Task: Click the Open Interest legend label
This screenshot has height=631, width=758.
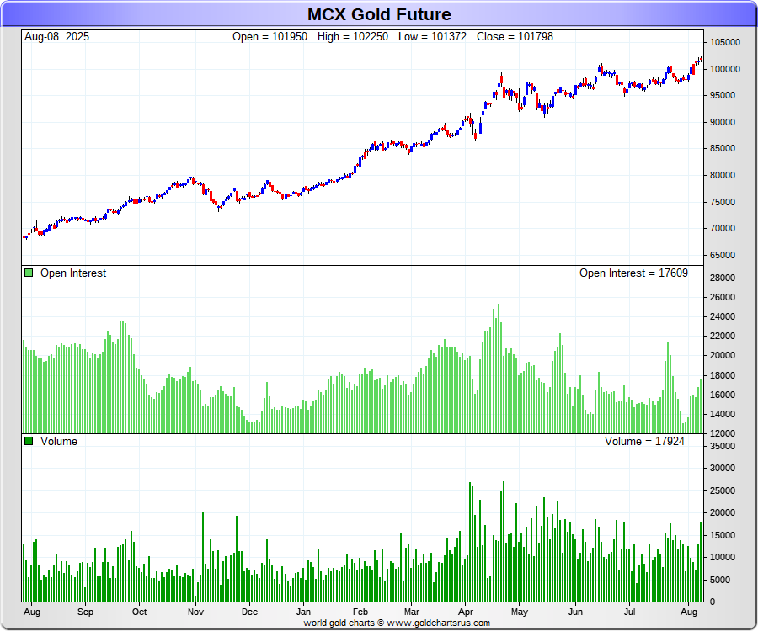Action: [x=73, y=273]
